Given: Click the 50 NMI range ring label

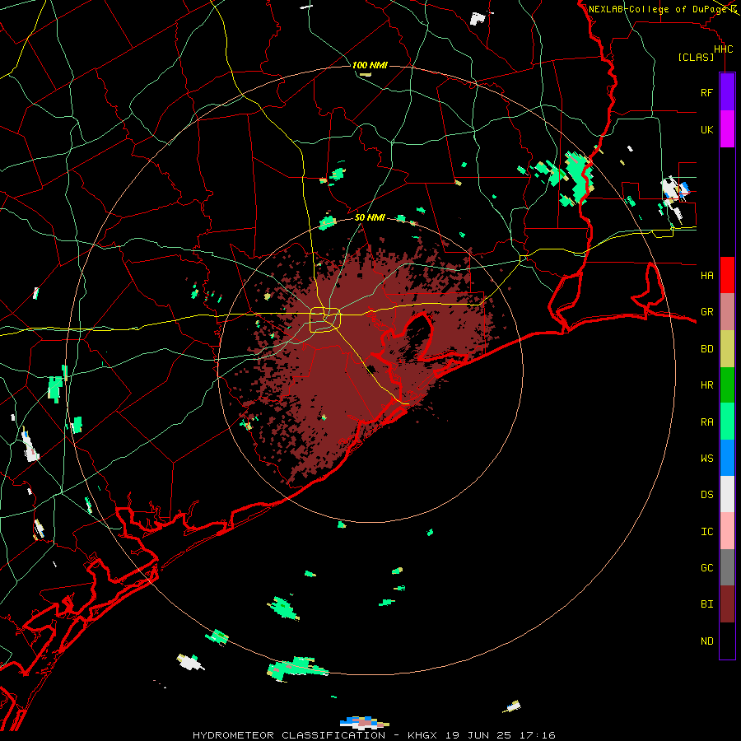Looking at the screenshot, I should (x=370, y=217).
